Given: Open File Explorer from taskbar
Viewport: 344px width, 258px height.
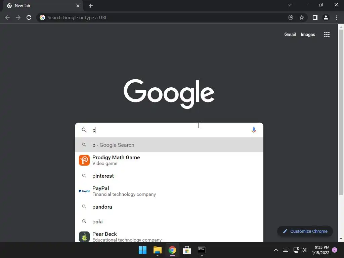Looking at the screenshot, I should pyautogui.click(x=157, y=250).
